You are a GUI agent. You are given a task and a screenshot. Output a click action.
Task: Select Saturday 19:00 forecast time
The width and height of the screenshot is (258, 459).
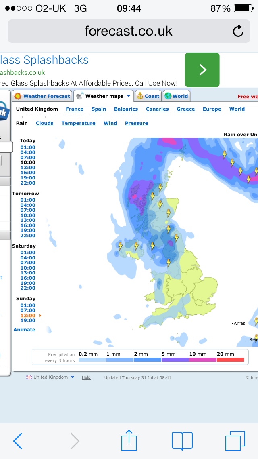point(28,283)
